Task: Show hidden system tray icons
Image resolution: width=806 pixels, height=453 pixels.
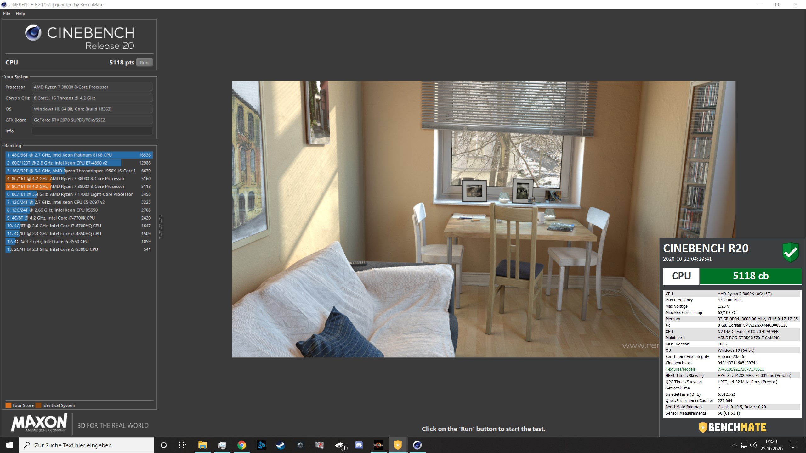Action: click(734, 445)
